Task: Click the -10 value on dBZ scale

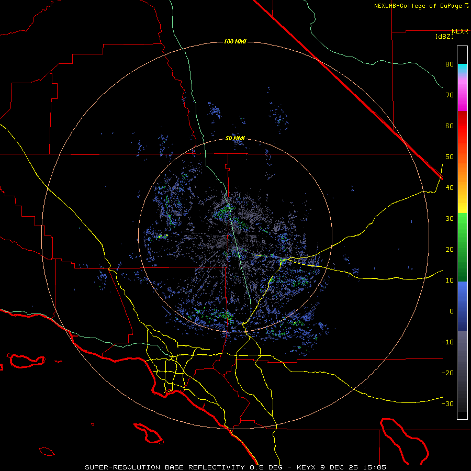Action: (447, 342)
